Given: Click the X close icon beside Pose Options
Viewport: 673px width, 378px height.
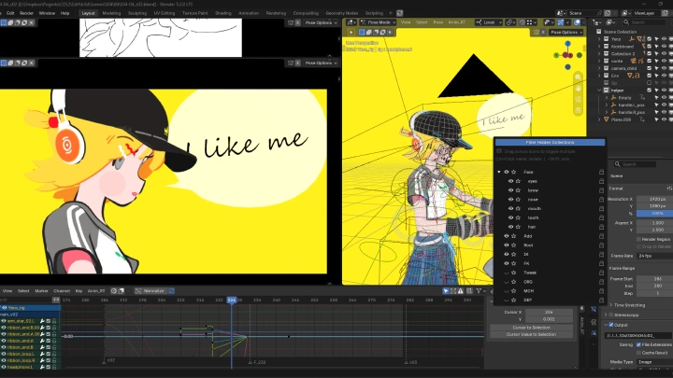Looking at the screenshot, I should [x=543, y=32].
